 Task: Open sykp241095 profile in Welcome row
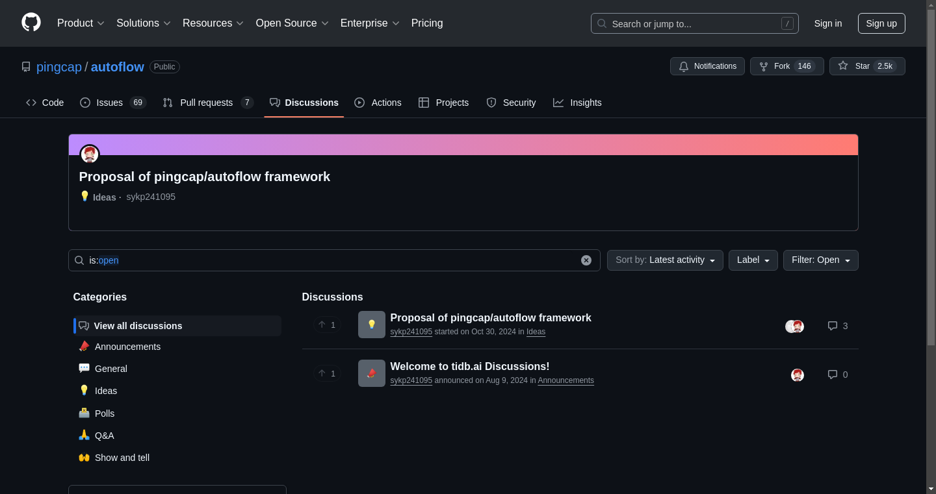click(411, 380)
